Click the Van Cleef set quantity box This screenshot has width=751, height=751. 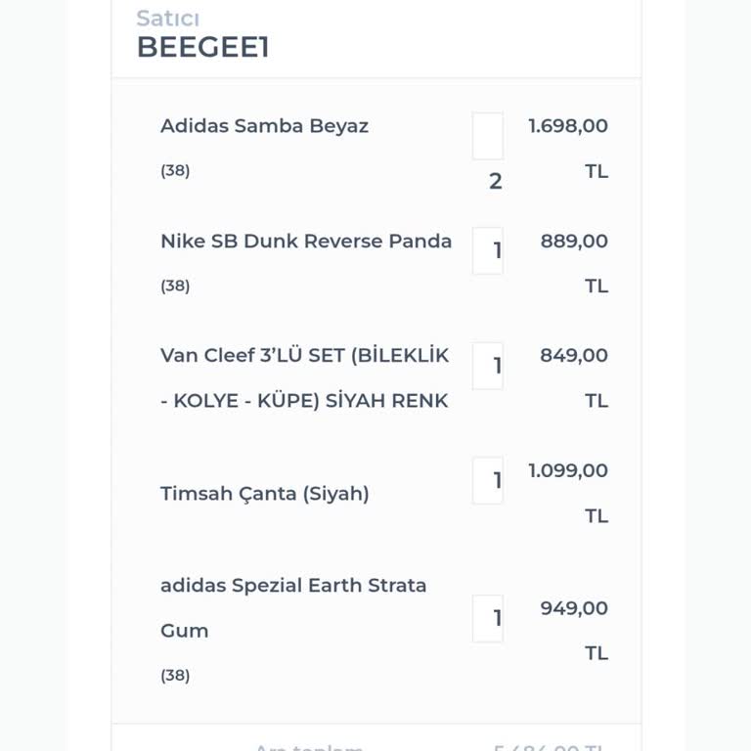click(488, 366)
